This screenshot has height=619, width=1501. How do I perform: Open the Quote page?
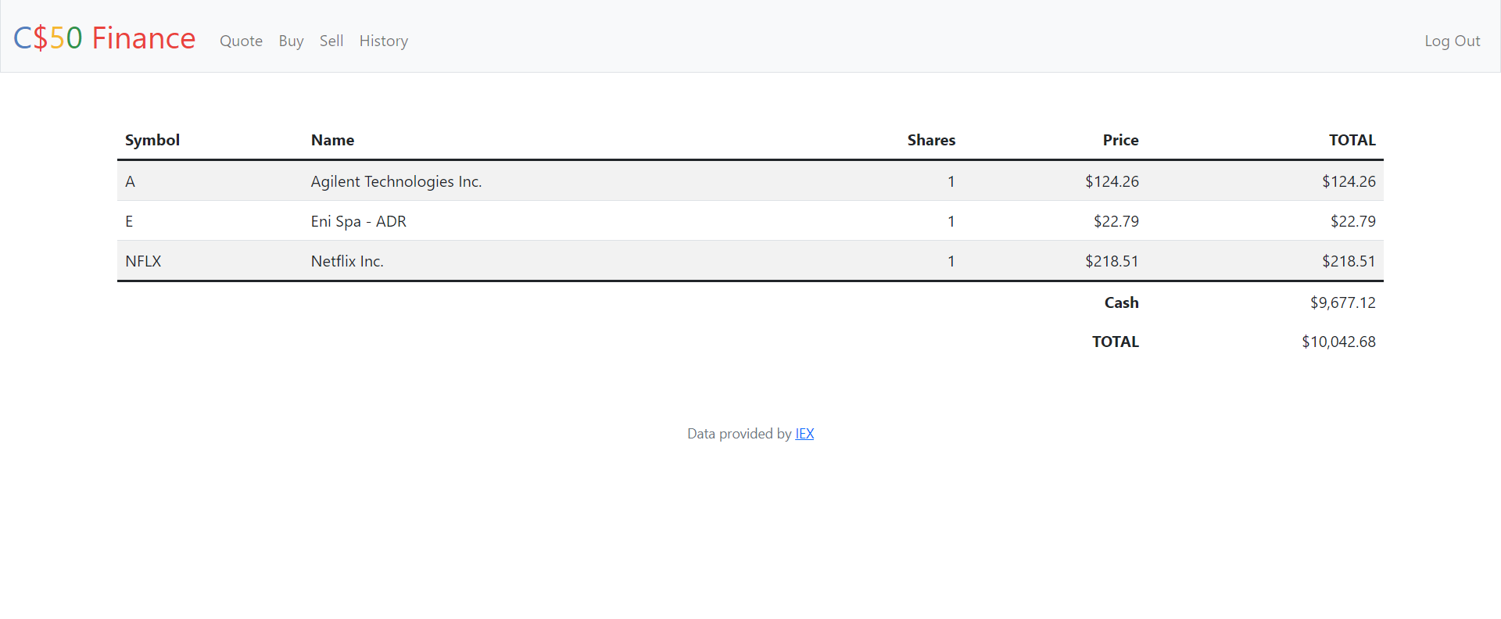pyautogui.click(x=241, y=41)
